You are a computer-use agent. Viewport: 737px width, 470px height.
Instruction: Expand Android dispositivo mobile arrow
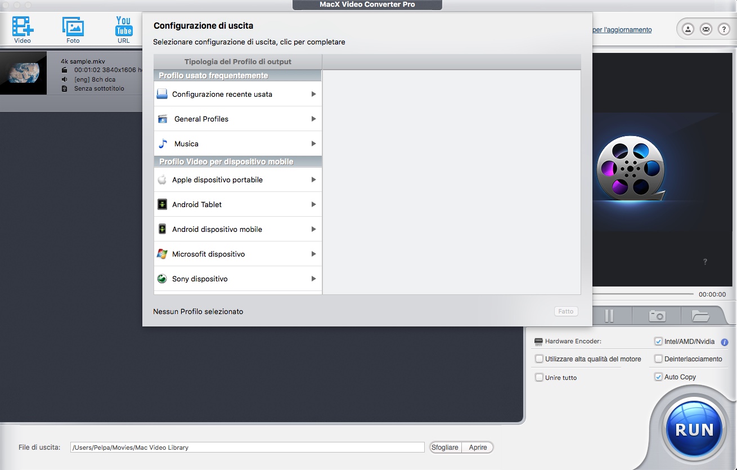click(x=313, y=229)
